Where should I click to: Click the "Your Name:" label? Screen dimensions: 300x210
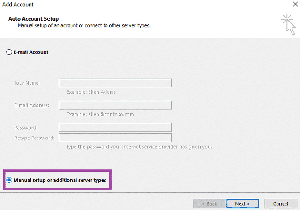pos(27,83)
